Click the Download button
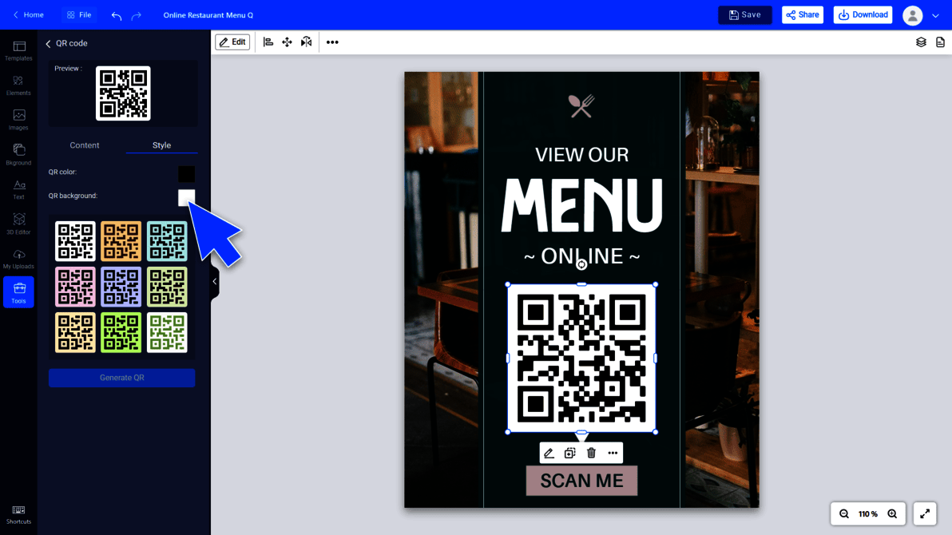The height and width of the screenshot is (535, 952). click(863, 14)
